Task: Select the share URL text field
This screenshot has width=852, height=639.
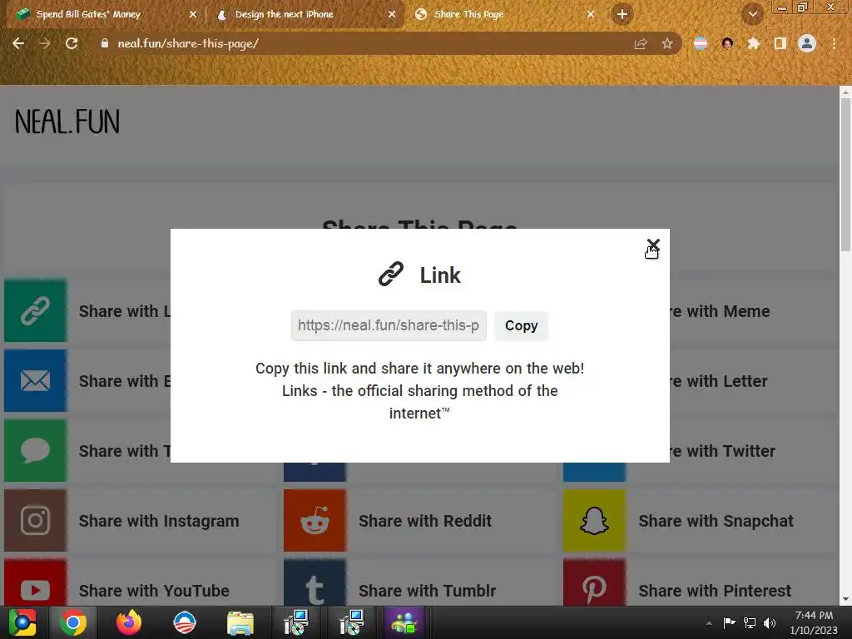Action: pyautogui.click(x=389, y=325)
